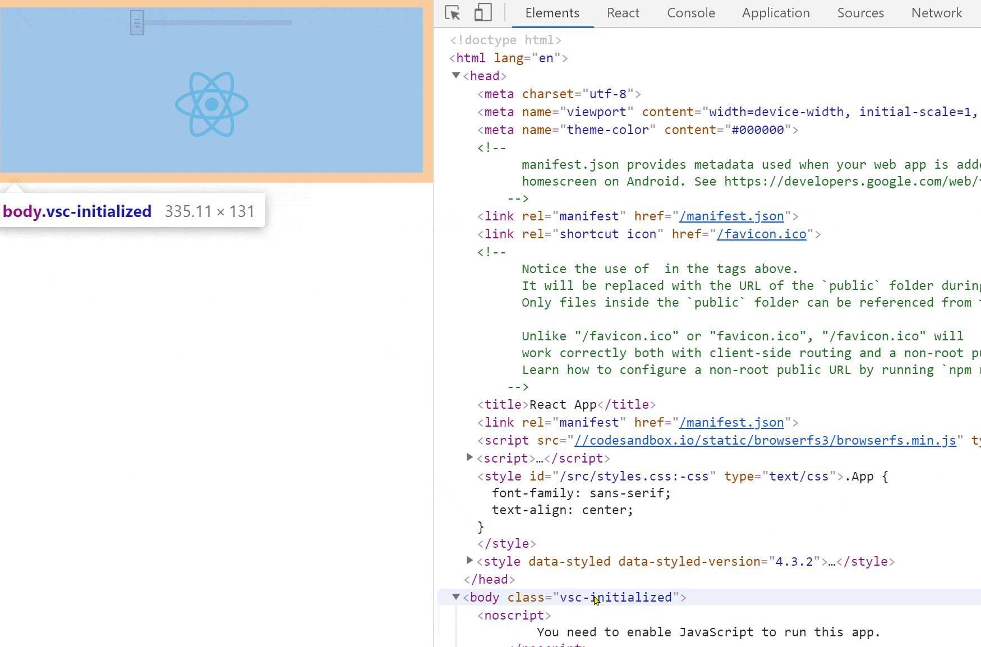Expand the collapsed script element
This screenshot has width=981, height=647.
[x=470, y=457]
